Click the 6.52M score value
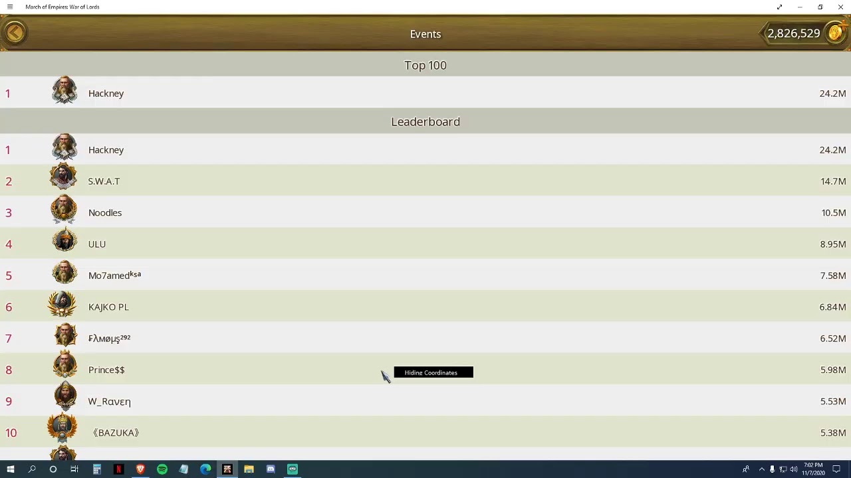 (833, 339)
